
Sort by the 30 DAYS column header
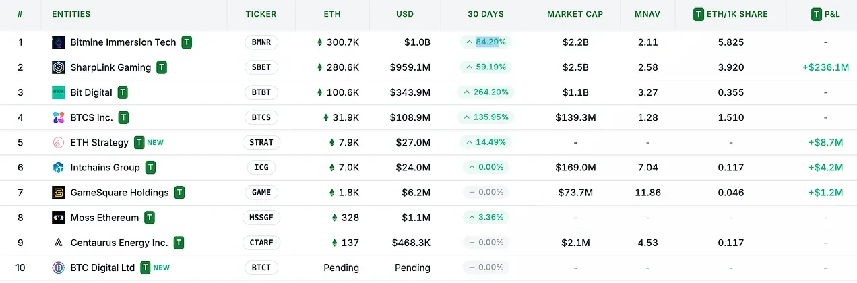pos(486,14)
